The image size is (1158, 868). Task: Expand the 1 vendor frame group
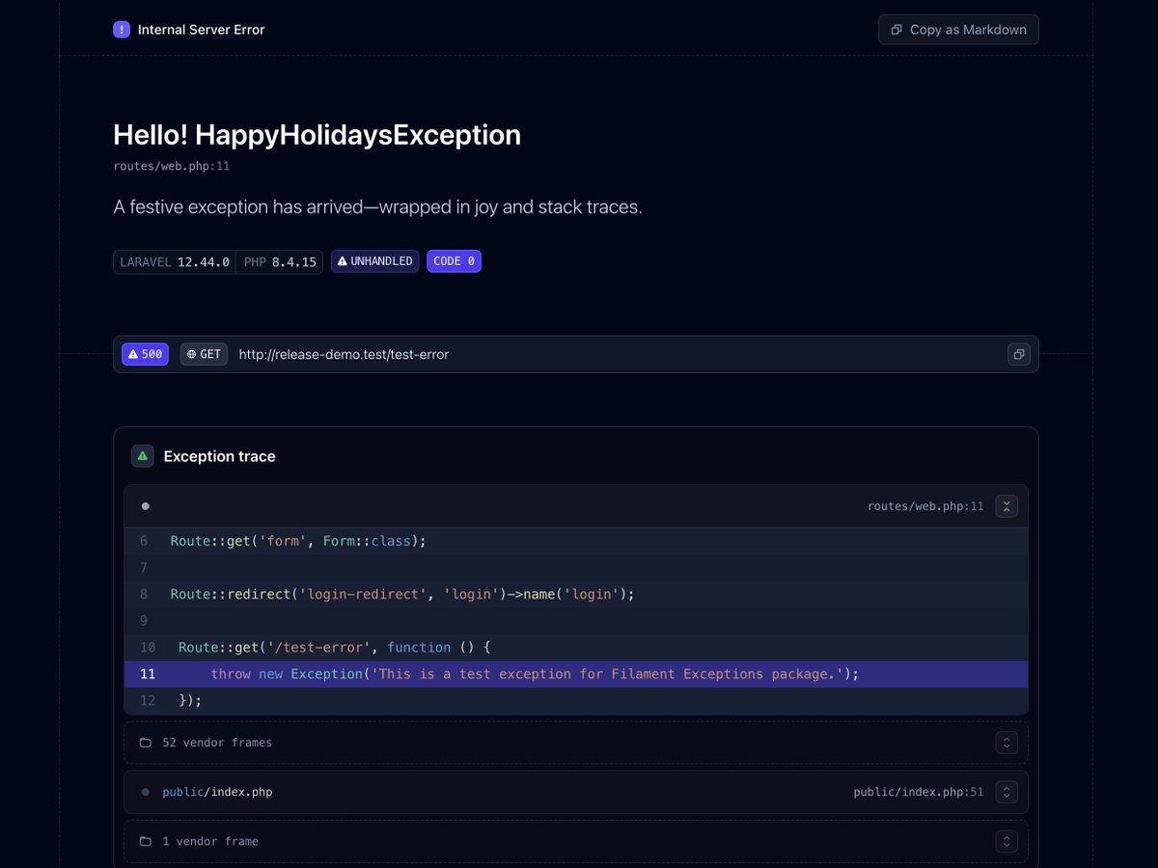[1006, 841]
